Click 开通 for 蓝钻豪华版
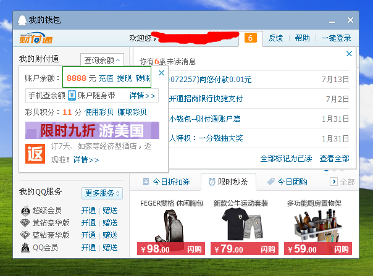 coord(88,235)
